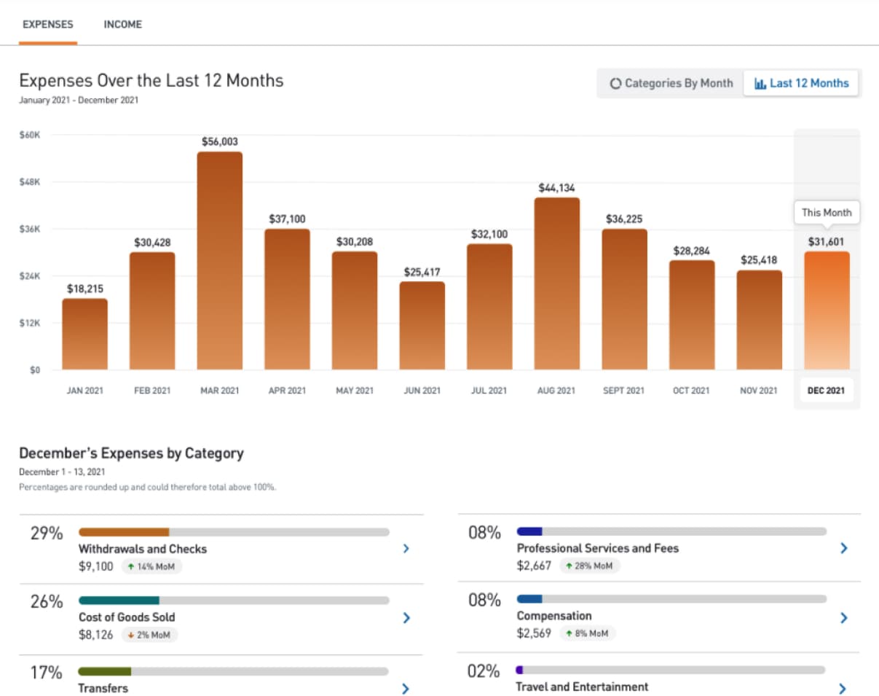Image resolution: width=879 pixels, height=696 pixels.
Task: Click the $2,569 amount
Action: 534,633
